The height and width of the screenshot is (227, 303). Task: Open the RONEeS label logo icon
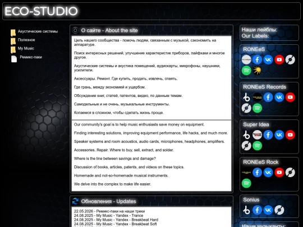246,59
